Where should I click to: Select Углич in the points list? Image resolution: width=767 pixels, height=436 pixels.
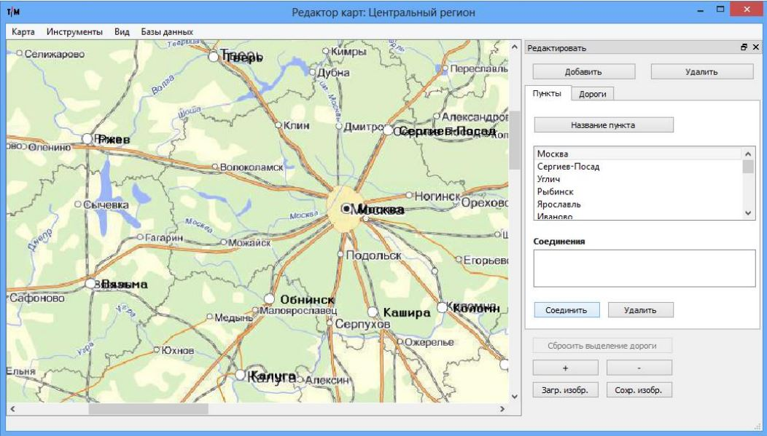(x=548, y=178)
